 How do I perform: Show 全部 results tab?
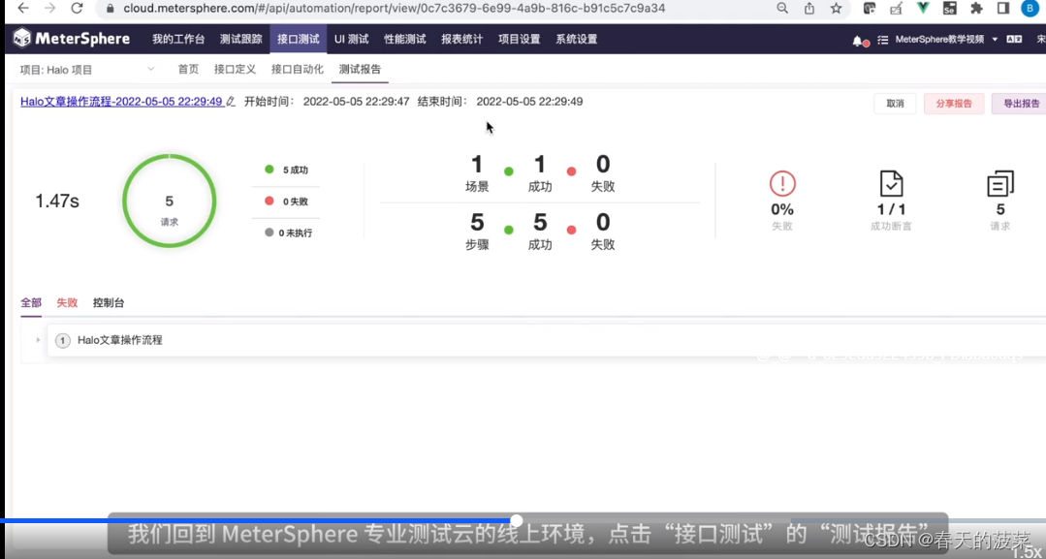31,303
